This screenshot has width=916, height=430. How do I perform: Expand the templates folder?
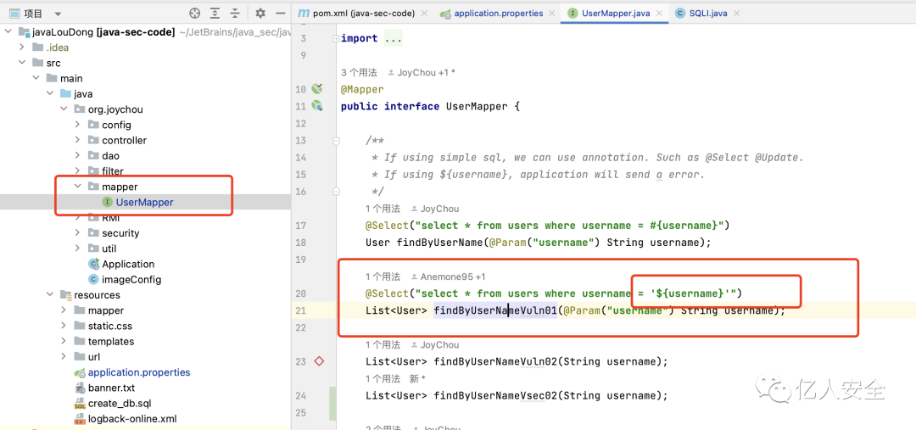point(64,341)
